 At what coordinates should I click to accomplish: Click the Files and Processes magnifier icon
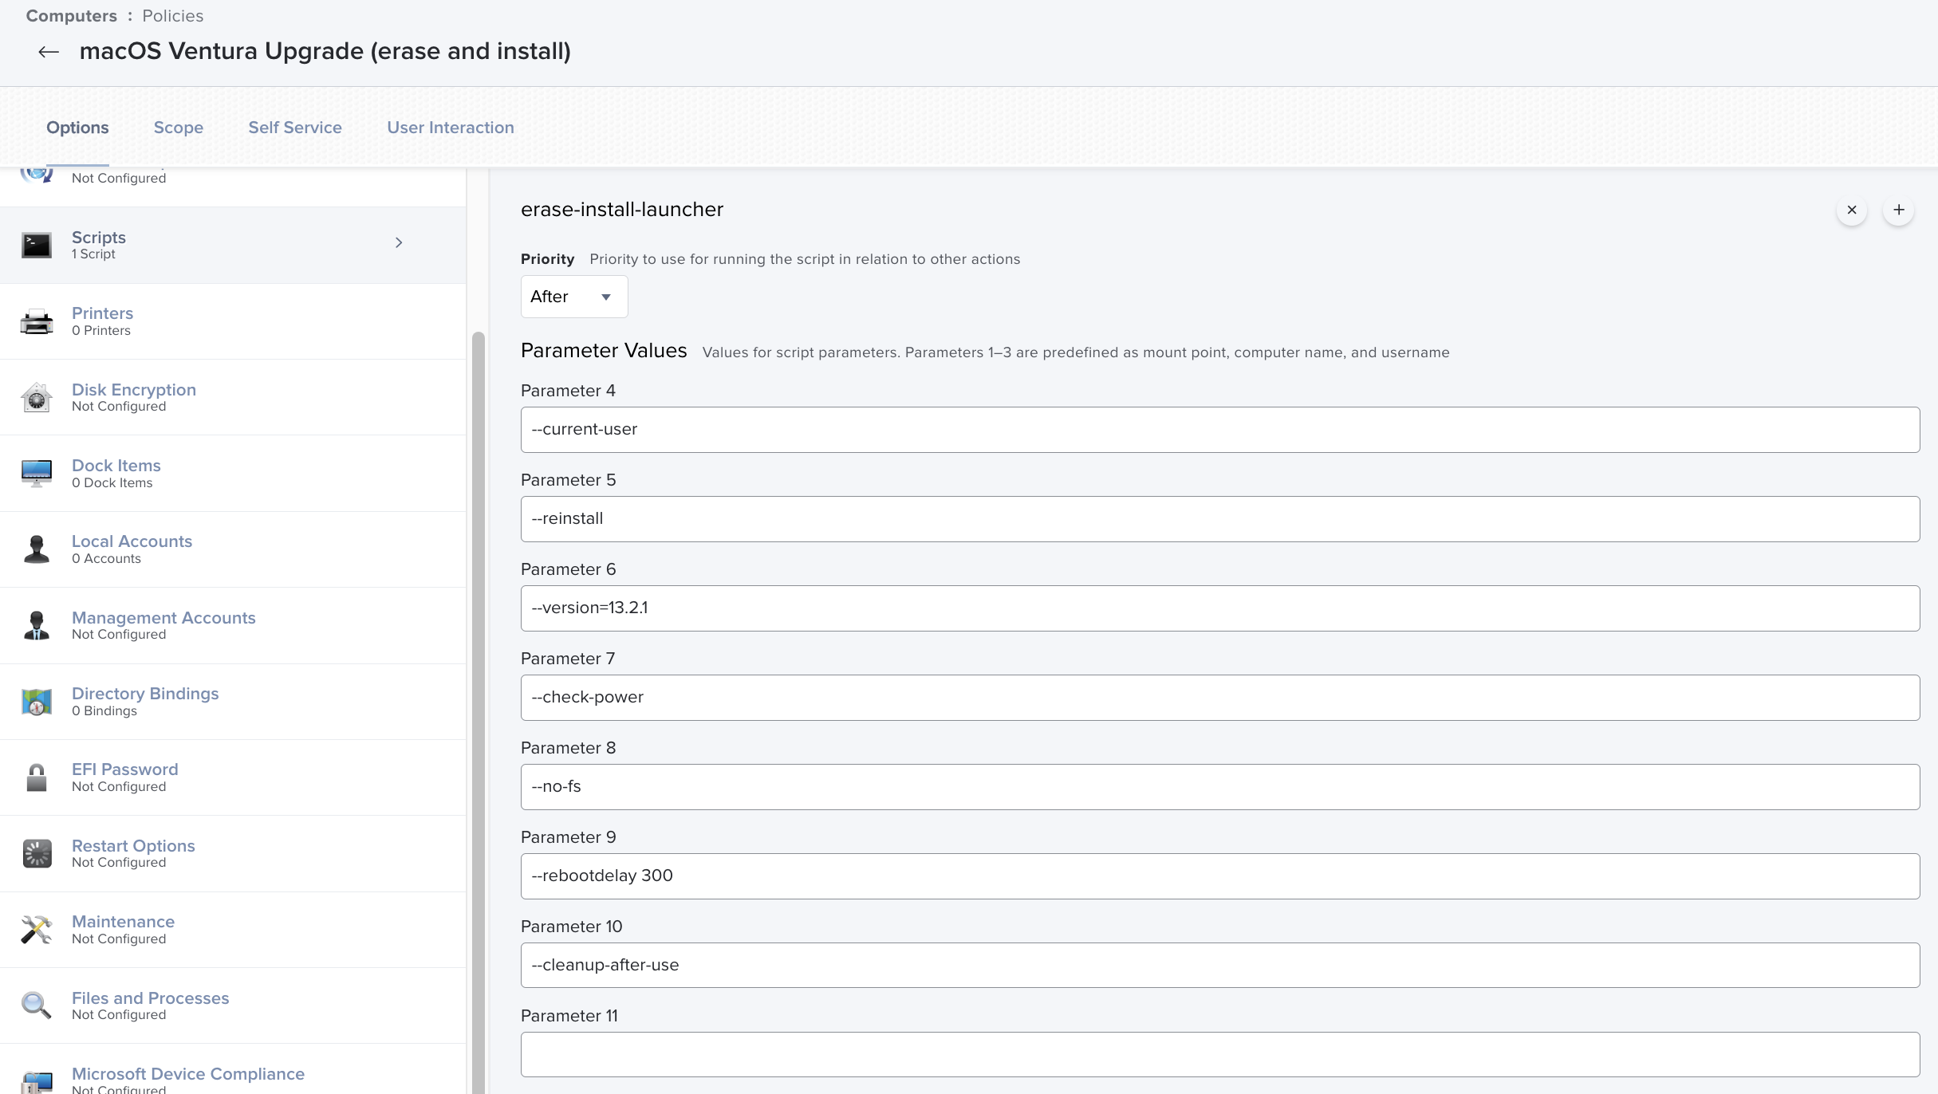pyautogui.click(x=36, y=1005)
